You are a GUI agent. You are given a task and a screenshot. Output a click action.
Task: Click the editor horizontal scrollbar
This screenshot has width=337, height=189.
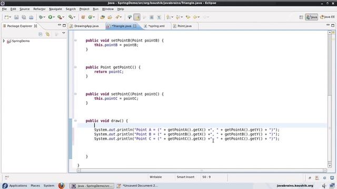point(202,170)
